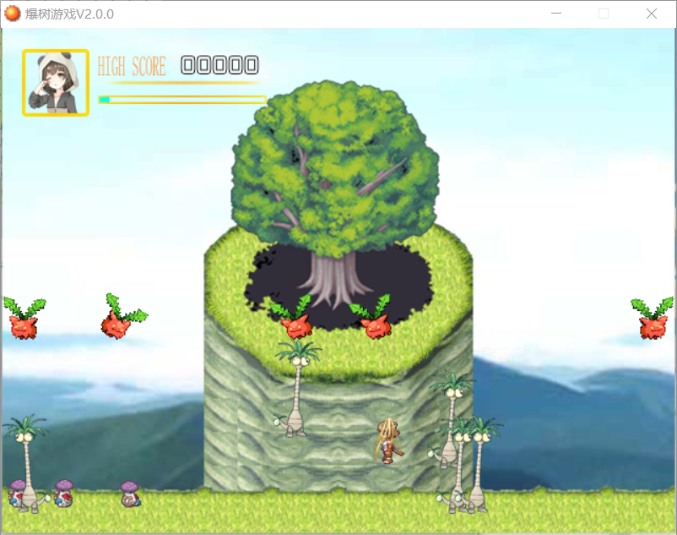Image resolution: width=677 pixels, height=535 pixels.
Task: Close the game window
Action: (x=651, y=14)
